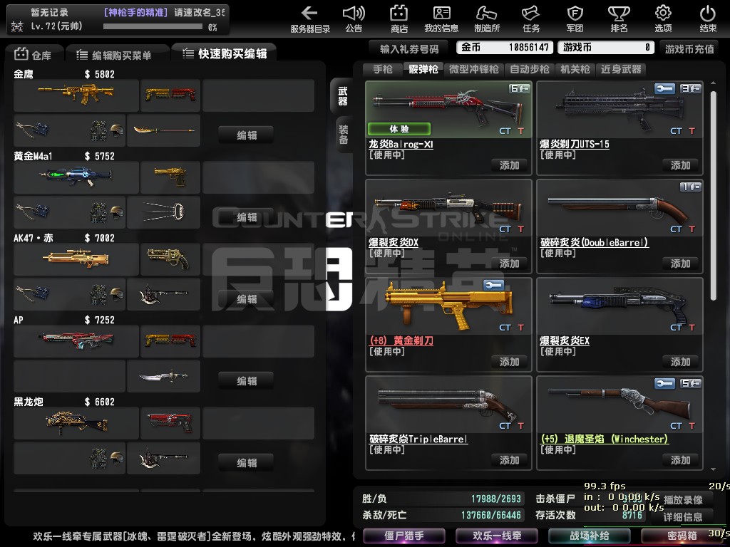Select the 自动步枪 rifle category tab

[530, 69]
